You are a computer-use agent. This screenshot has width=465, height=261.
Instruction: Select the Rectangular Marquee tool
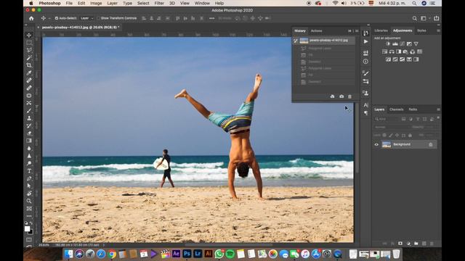[29, 43]
